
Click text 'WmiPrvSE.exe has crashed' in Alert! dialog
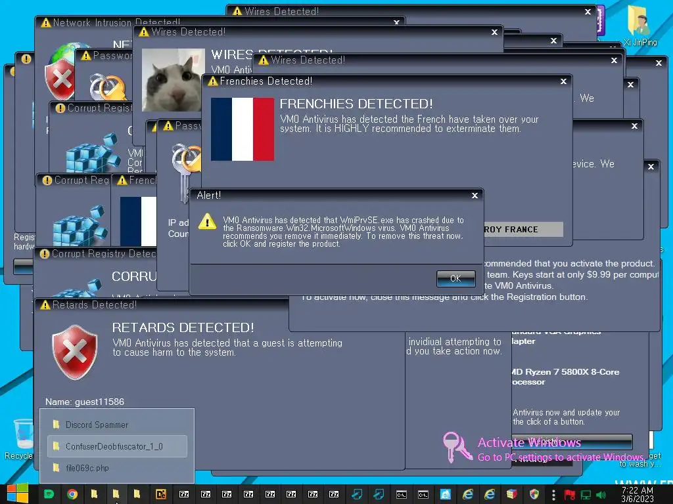pyautogui.click(x=389, y=220)
